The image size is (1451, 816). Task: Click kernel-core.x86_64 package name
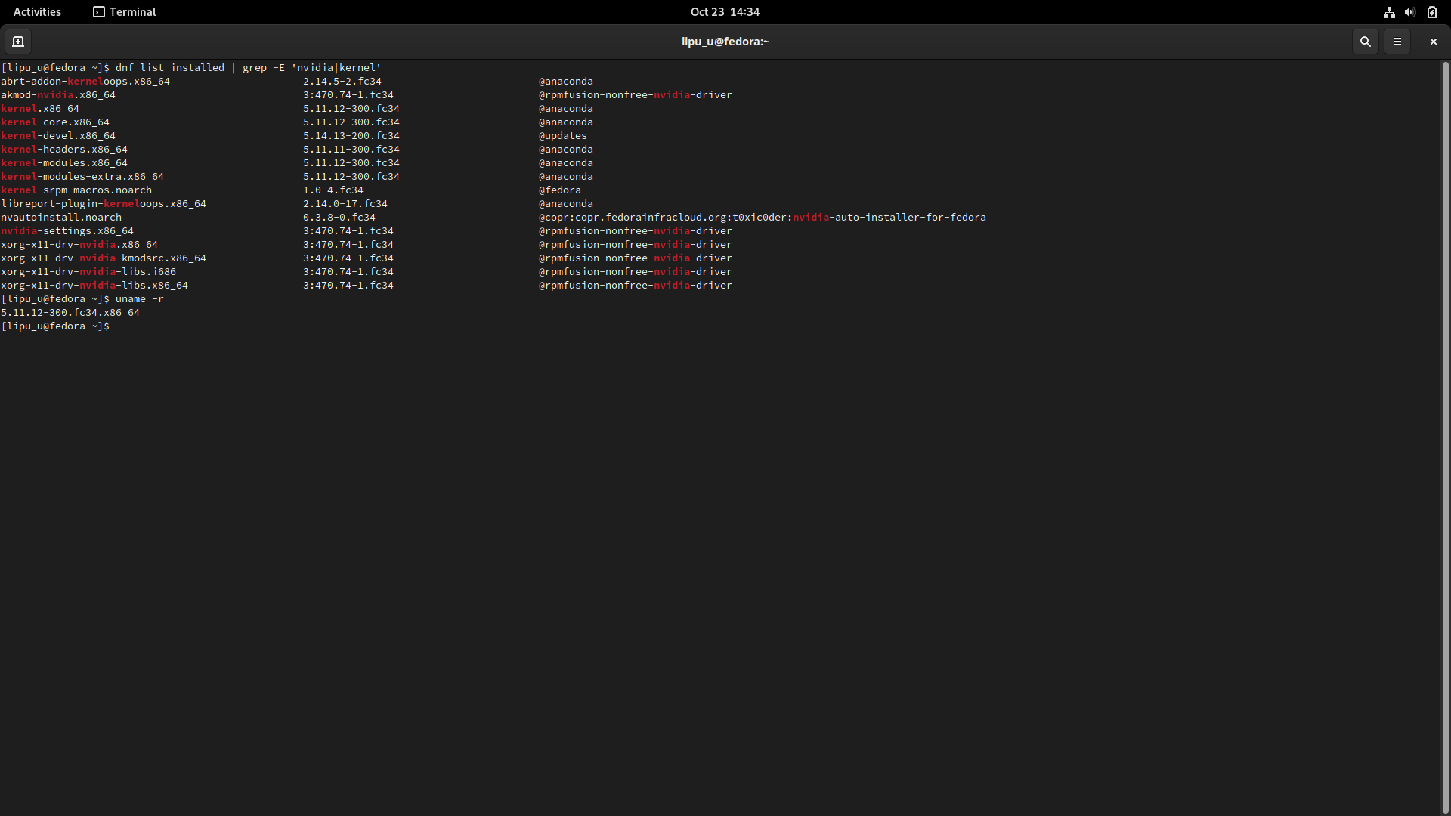click(x=55, y=122)
